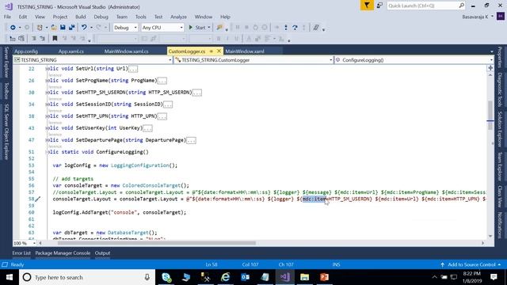Click the Type here to search box
Viewport: 507px width, 285px height.
(x=87, y=277)
